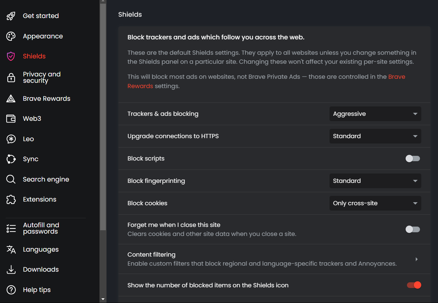This screenshot has width=438, height=303.
Task: Open the Trackers & ads blocking dropdown
Action: [x=375, y=114]
